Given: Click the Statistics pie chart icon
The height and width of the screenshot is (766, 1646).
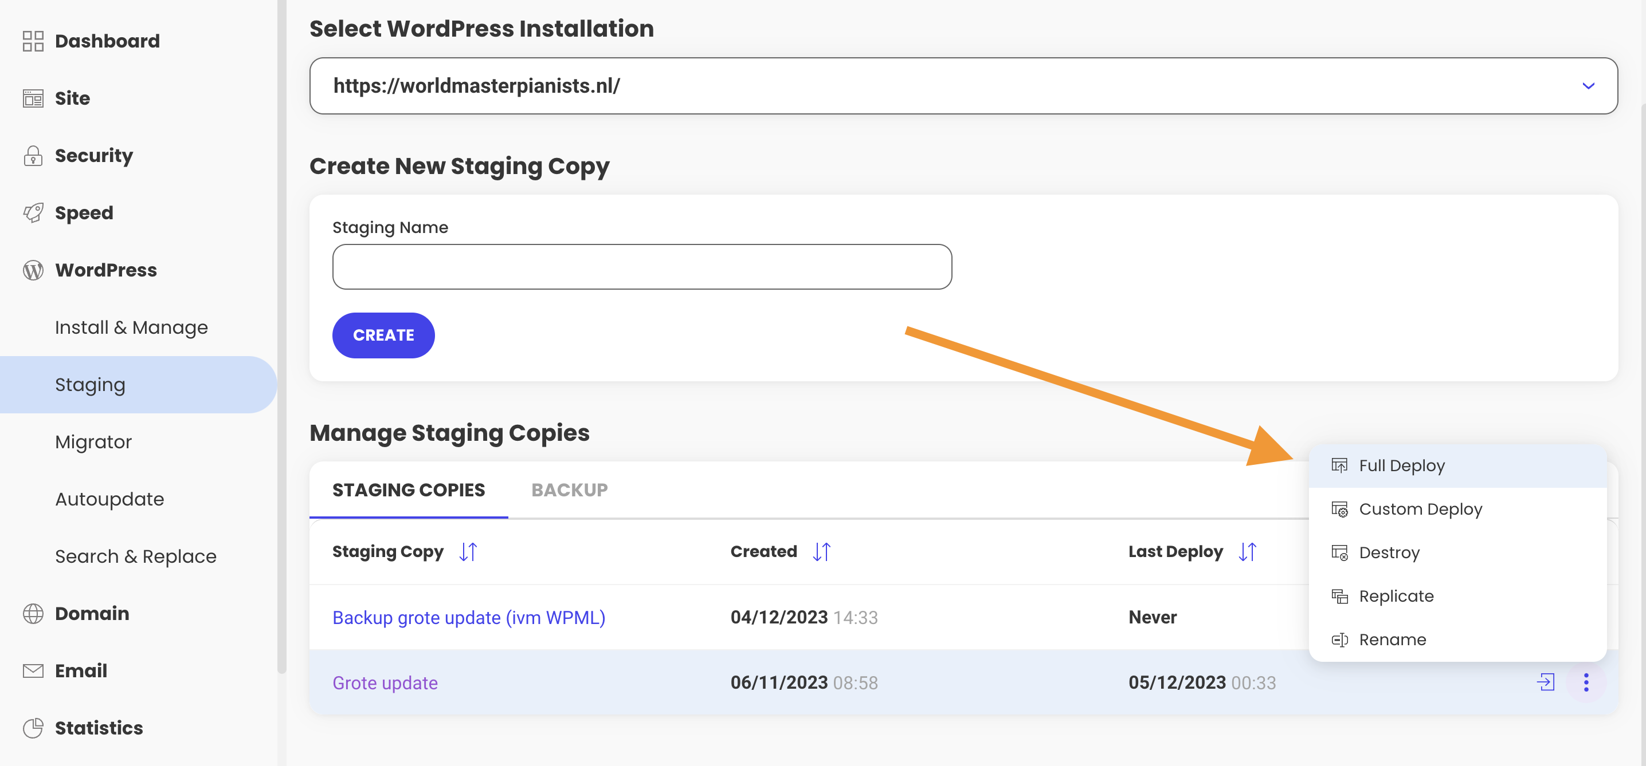Looking at the screenshot, I should point(33,728).
